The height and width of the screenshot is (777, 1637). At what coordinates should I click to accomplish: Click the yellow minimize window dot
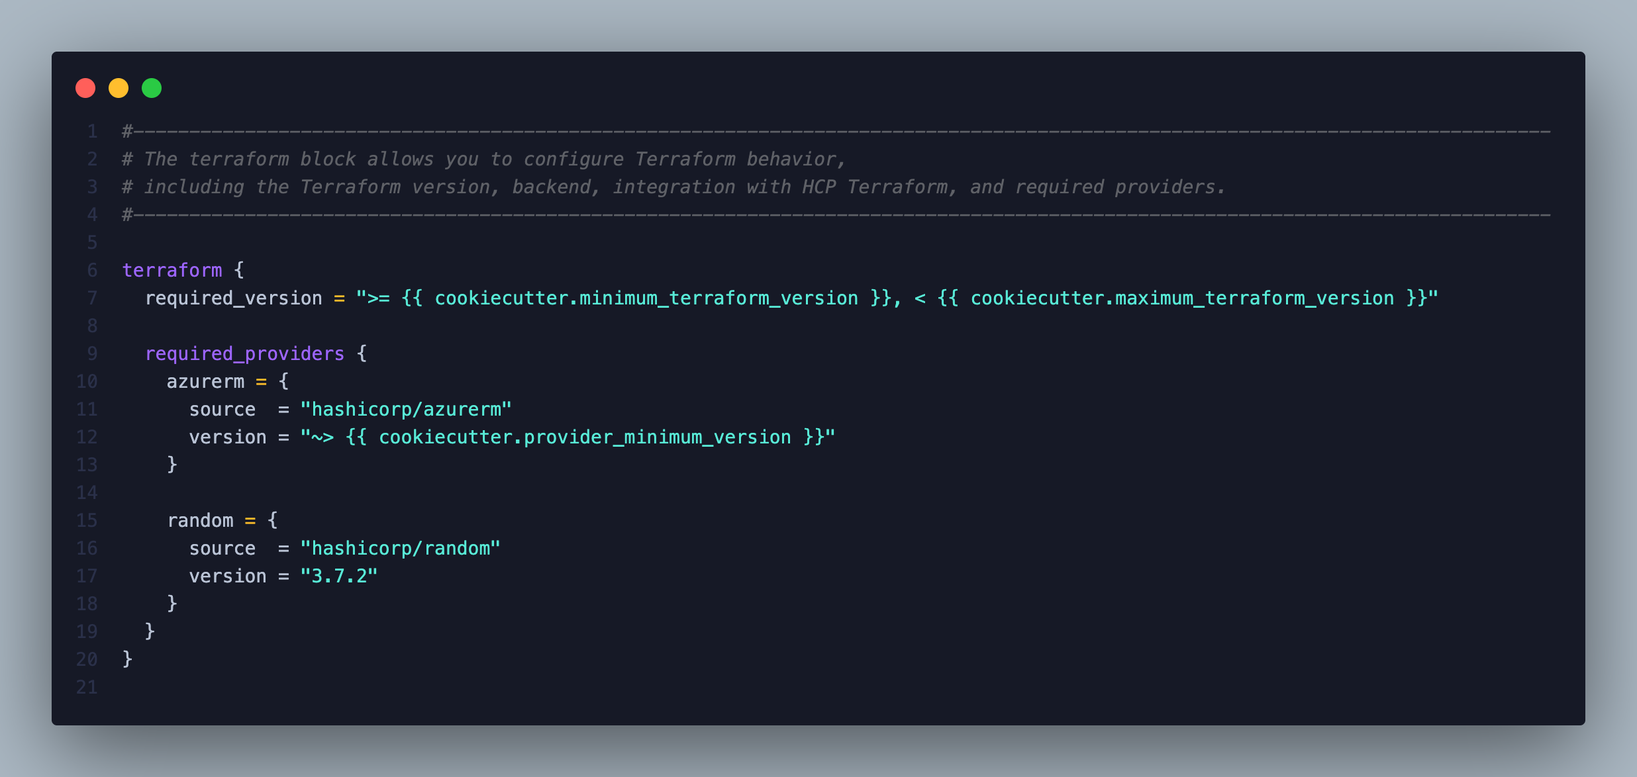pos(119,88)
